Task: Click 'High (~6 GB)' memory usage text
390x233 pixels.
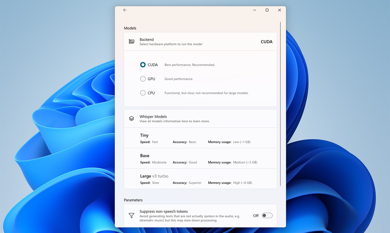Action: [243, 183]
